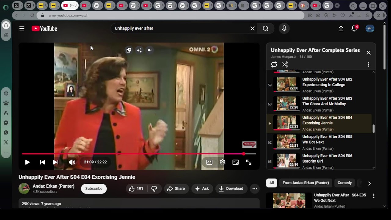
Task: Close the playlist panel
Action: [368, 53]
